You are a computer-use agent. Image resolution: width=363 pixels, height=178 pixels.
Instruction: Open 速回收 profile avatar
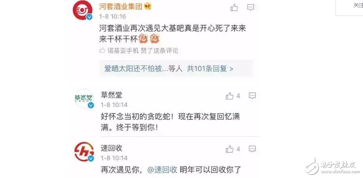pos(84,152)
